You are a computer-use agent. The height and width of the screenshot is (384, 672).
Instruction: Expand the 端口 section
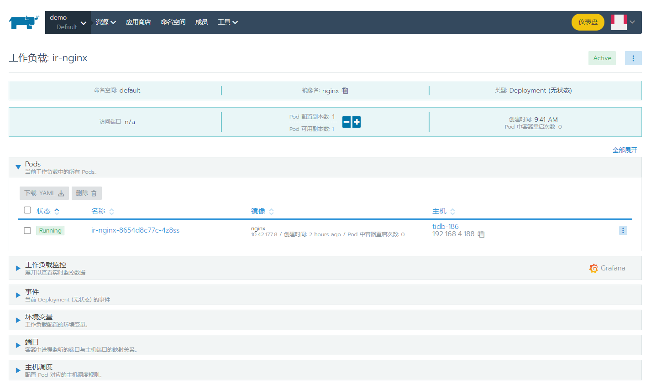(x=18, y=345)
